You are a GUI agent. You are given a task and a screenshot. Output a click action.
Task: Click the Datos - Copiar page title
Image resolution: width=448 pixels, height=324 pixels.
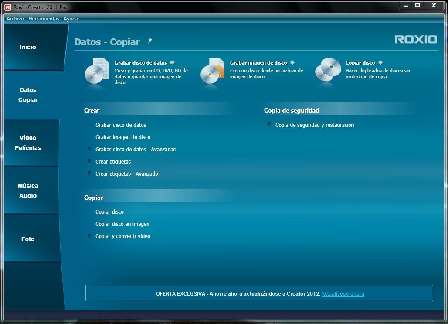click(x=107, y=42)
